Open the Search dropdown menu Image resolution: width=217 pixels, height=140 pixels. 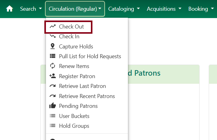(x=31, y=9)
